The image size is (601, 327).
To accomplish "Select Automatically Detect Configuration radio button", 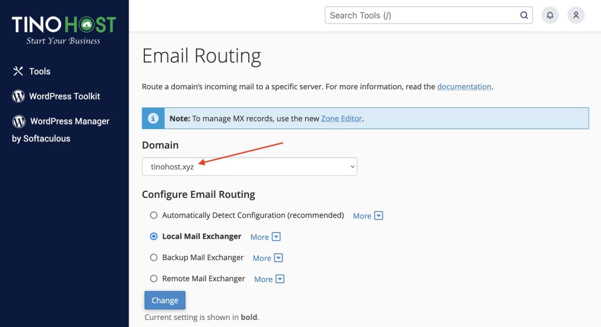I will coord(154,215).
